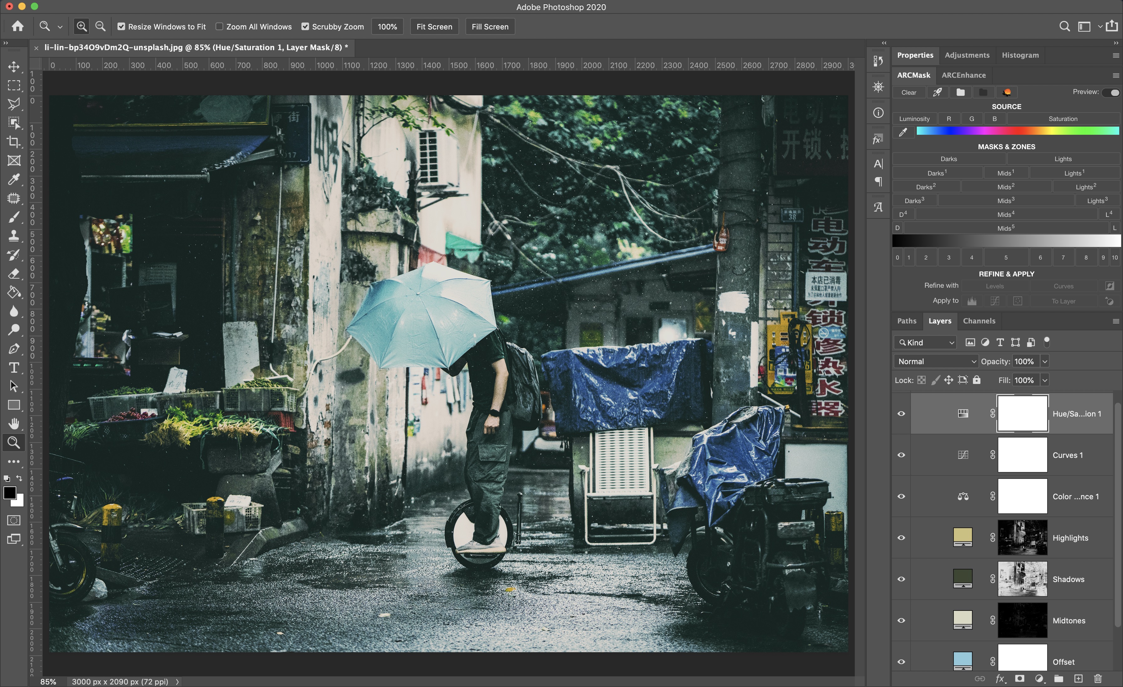
Task: Open the Opacity slider dropdown arrow
Action: [x=1045, y=361]
